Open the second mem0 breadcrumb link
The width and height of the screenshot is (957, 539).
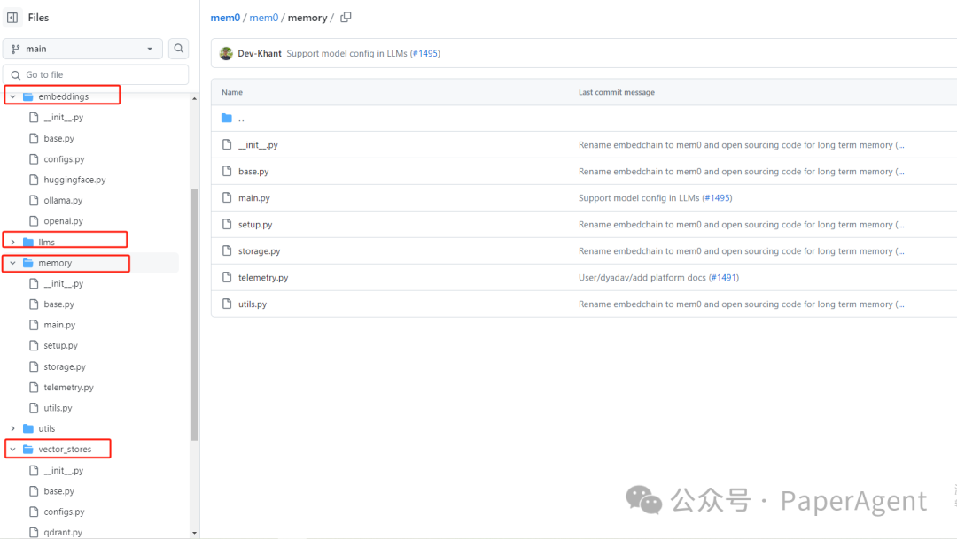click(x=264, y=18)
